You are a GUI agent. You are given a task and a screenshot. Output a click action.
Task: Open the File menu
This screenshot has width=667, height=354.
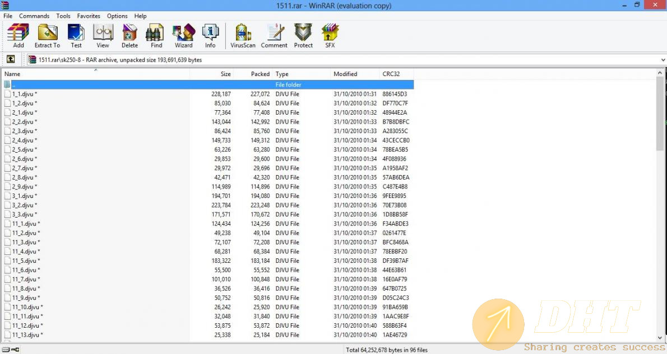pyautogui.click(x=8, y=16)
